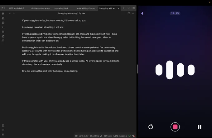Screen dimensions: 212x138
Task: Switch to the '1000 words Feb 6' tab
Action: [x=16, y=8]
